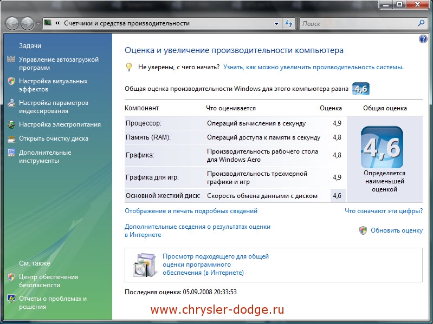Click the Forward navigation arrow
433x324 pixels.
27,23
